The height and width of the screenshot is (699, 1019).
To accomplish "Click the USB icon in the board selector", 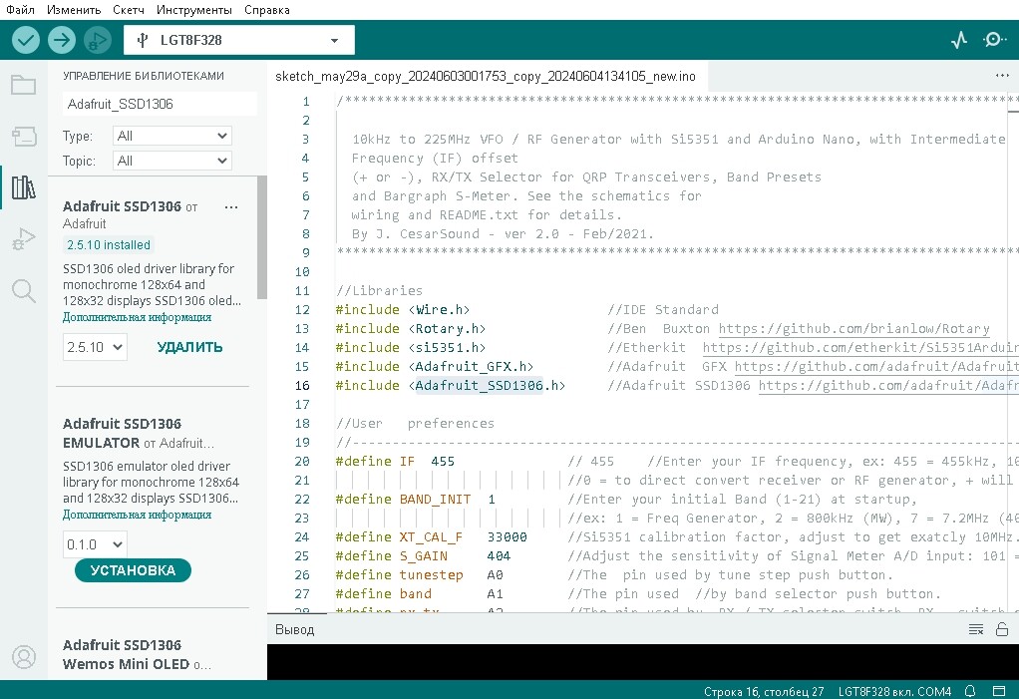I will coord(143,40).
